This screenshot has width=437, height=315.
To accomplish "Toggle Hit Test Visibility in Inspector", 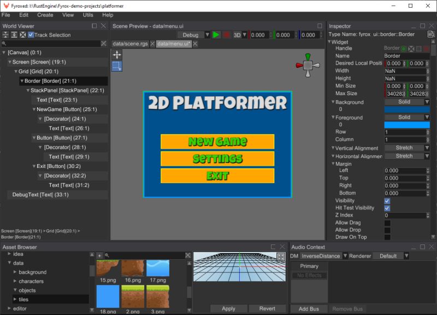I will pos(388,208).
